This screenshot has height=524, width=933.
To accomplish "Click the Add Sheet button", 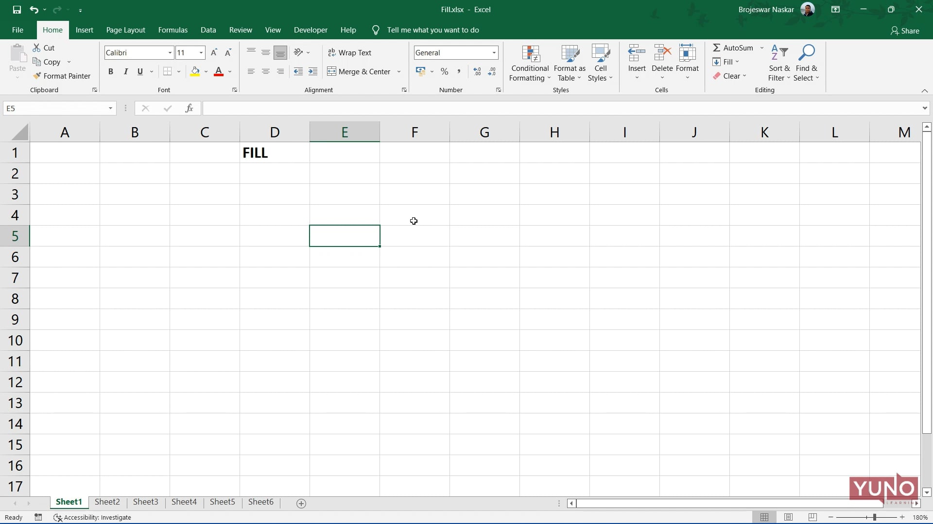I will click(301, 502).
